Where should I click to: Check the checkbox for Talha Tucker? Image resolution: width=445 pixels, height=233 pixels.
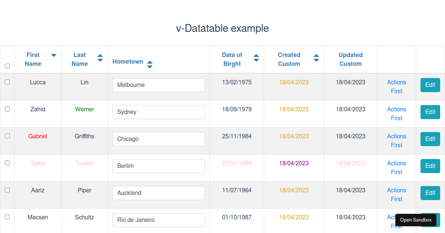click(x=7, y=163)
